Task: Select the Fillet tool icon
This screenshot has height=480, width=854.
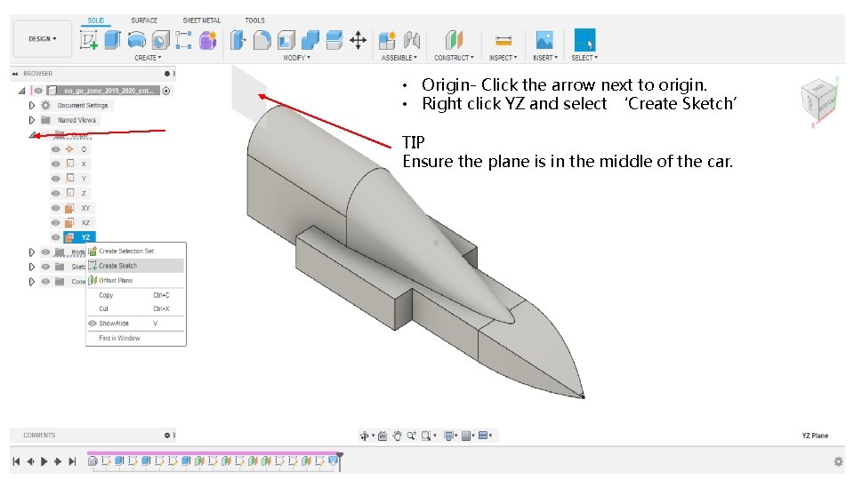Action: (262, 40)
